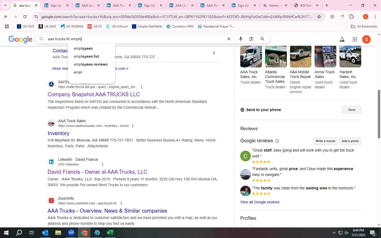Bookmark this page with star icon

pos(319,17)
